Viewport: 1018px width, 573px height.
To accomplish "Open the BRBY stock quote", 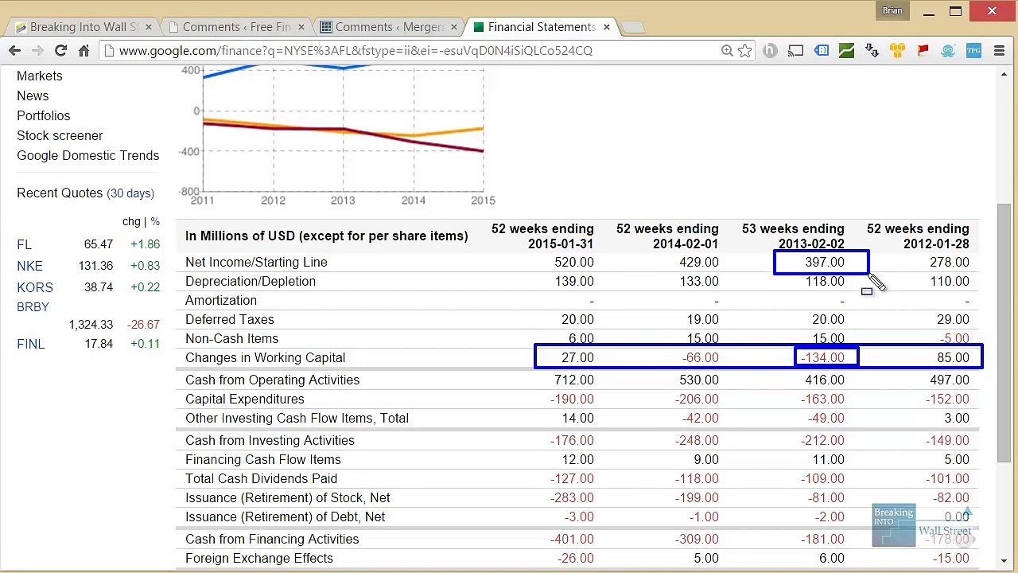I will click(33, 307).
